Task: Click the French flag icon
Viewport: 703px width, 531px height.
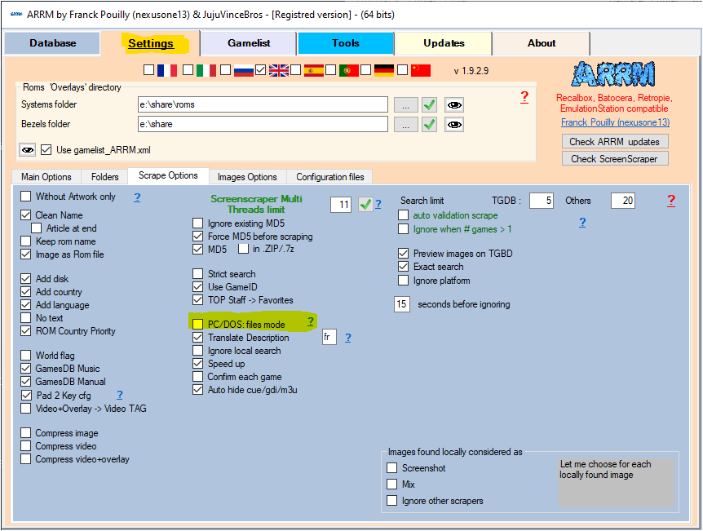Action: 167,70
